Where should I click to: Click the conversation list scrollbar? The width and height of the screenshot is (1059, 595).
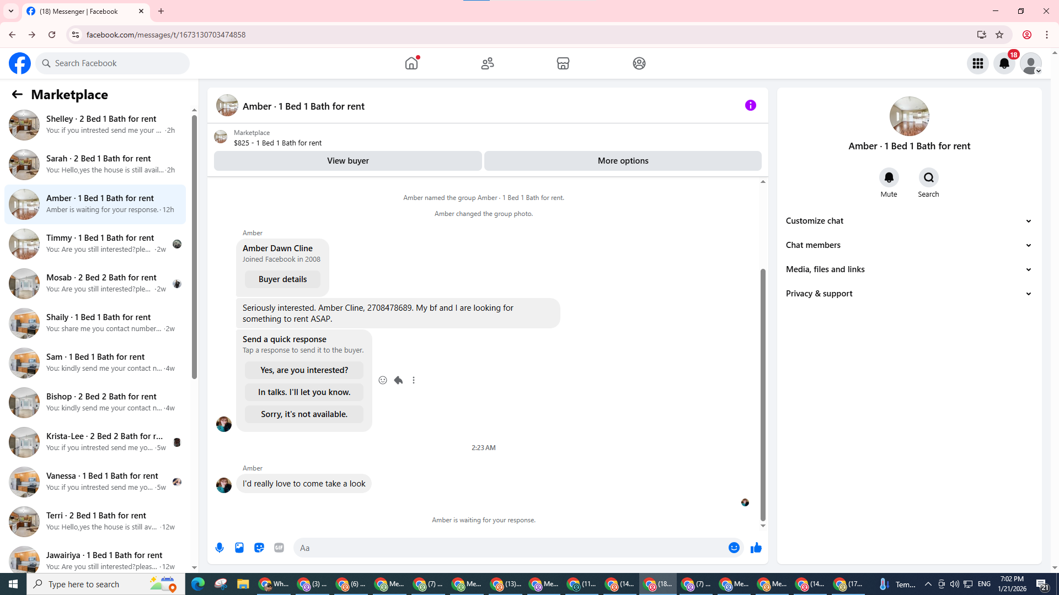pyautogui.click(x=194, y=248)
